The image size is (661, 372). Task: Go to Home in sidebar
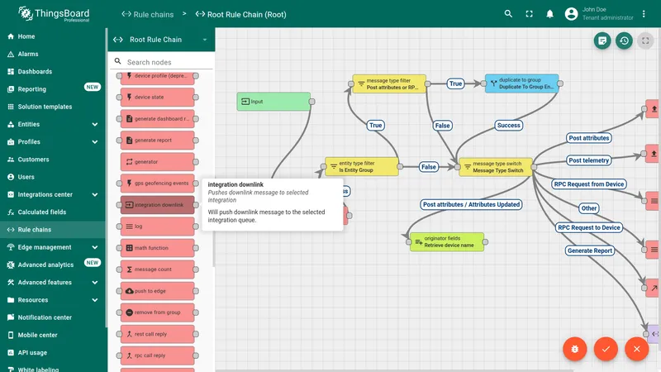[x=53, y=36]
